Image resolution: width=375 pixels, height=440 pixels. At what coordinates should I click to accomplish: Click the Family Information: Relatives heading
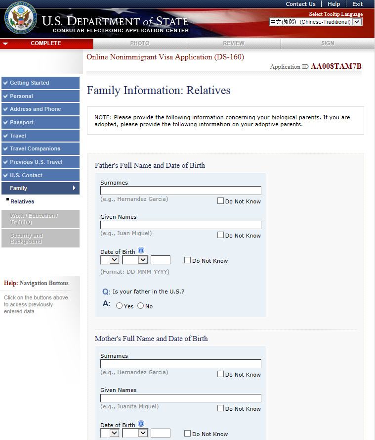click(x=159, y=91)
